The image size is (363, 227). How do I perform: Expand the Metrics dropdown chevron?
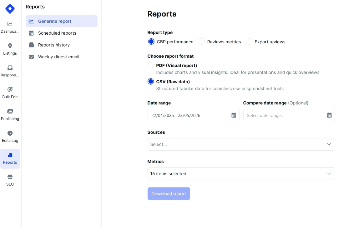pos(329,174)
